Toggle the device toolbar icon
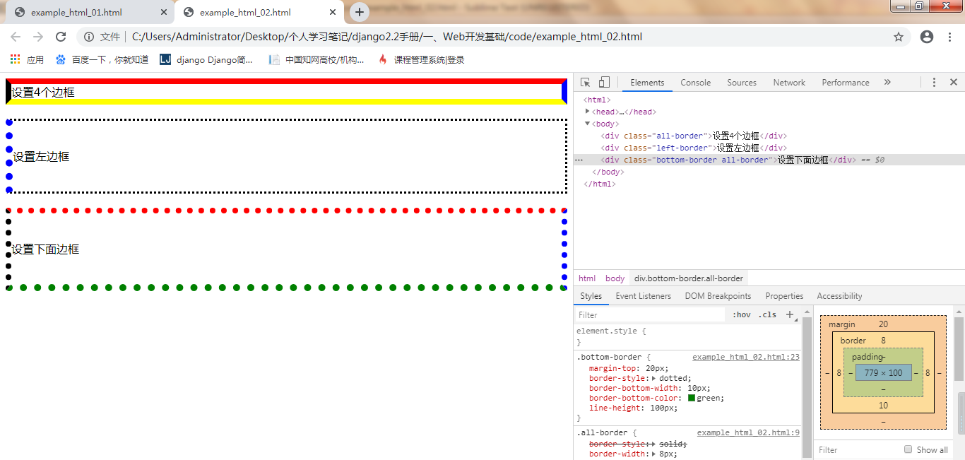Viewport: 965px width, 460px height. pyautogui.click(x=604, y=83)
